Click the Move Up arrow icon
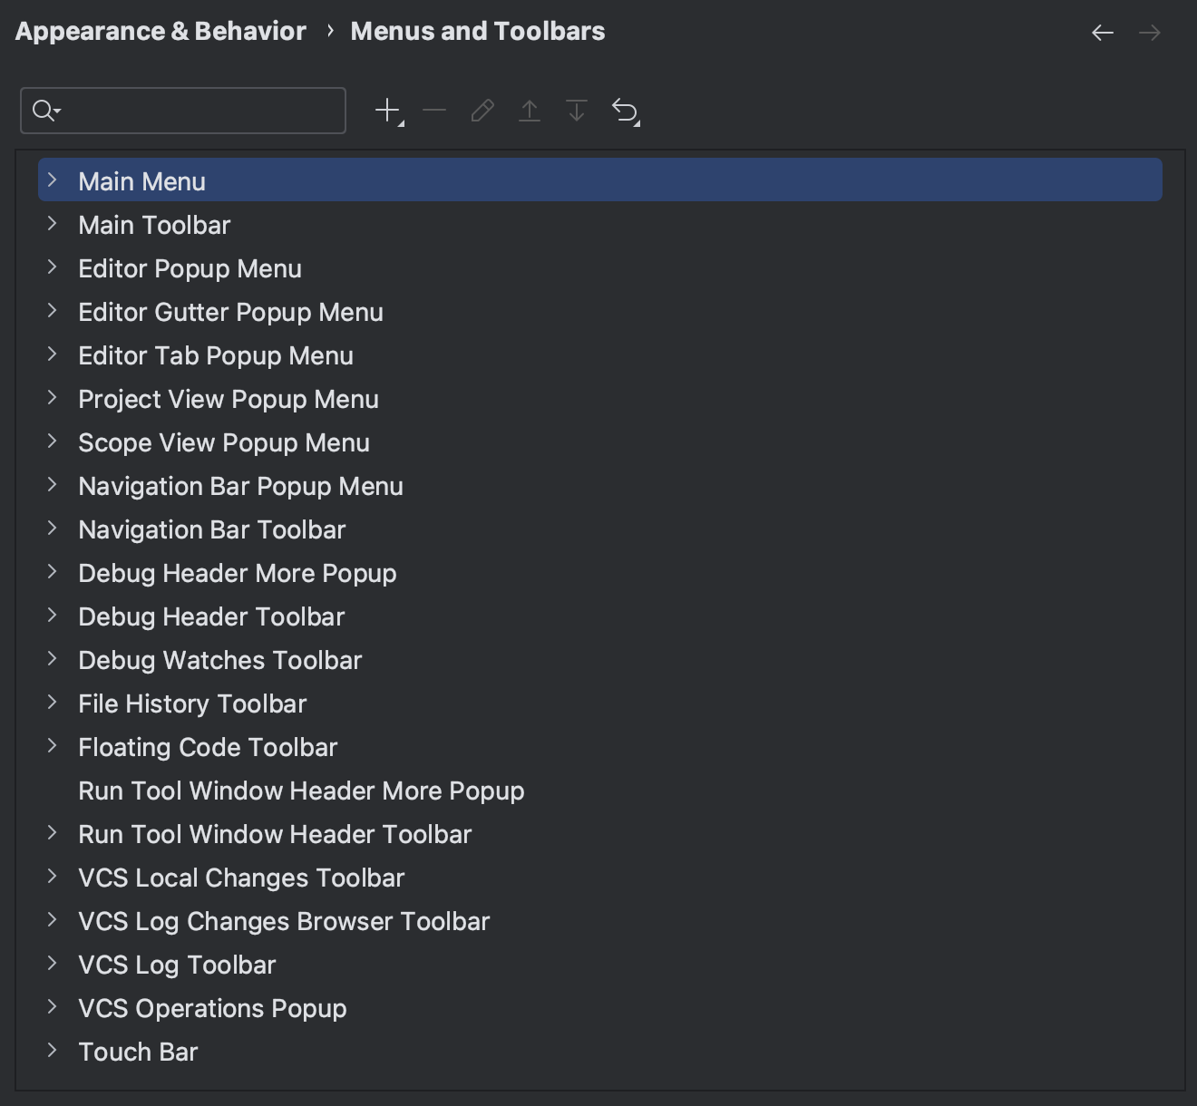Image resolution: width=1197 pixels, height=1106 pixels. pos(530,110)
